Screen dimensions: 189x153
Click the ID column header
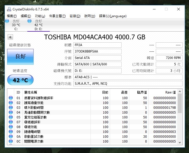pos(18,92)
